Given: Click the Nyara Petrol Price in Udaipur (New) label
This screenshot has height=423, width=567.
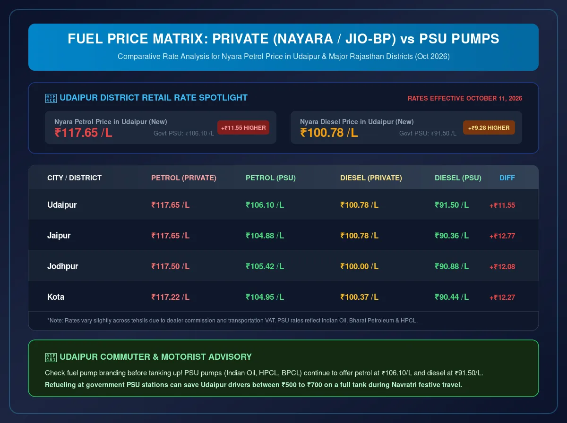Looking at the screenshot, I should (x=111, y=121).
